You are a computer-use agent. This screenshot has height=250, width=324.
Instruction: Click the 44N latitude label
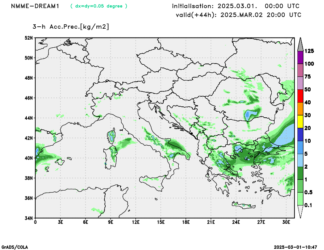click(29, 118)
